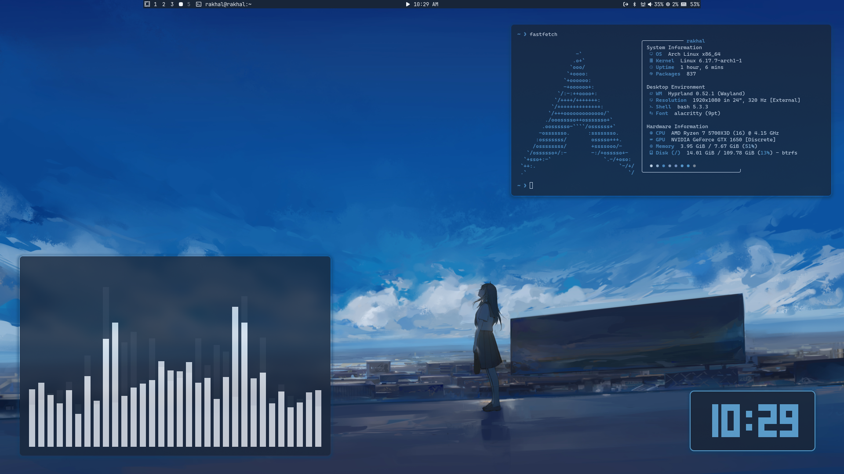Click the 2% CPU usage value
This screenshot has width=844, height=474.
tap(675, 4)
